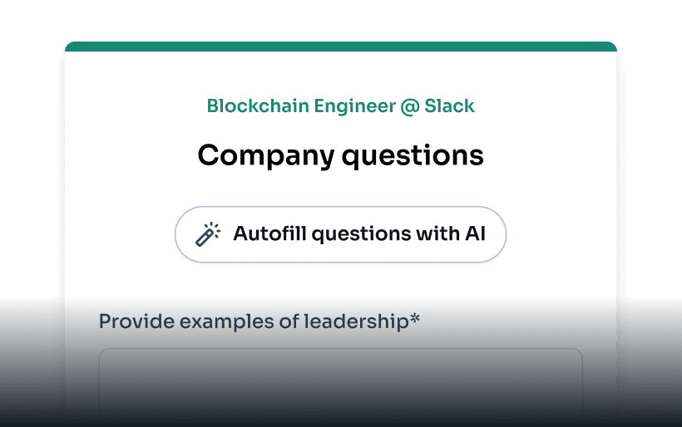Click the green bar atop the form card

click(x=340, y=47)
